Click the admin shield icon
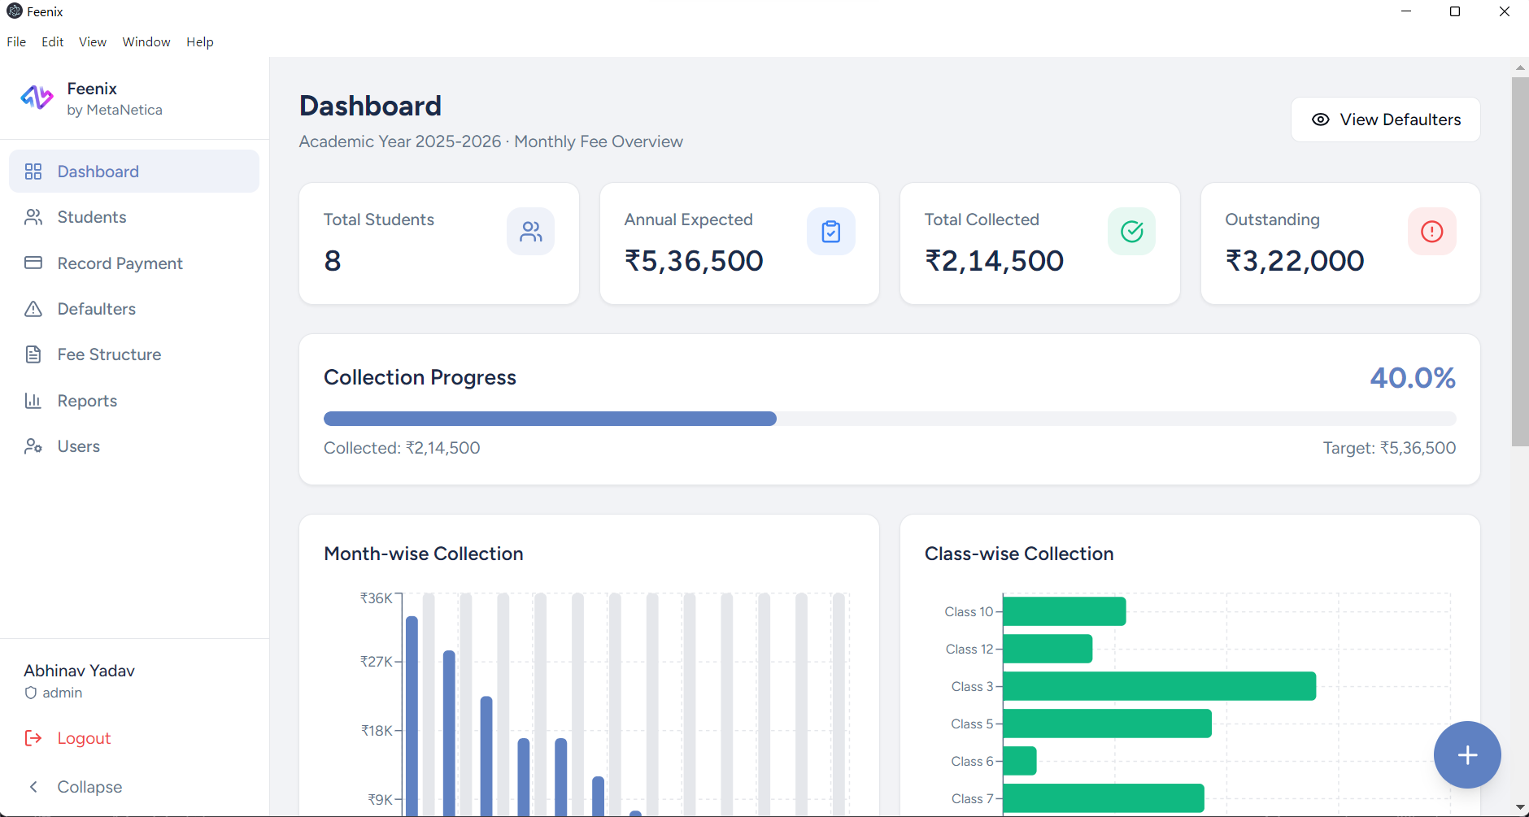The height and width of the screenshot is (817, 1529). pos(31,693)
